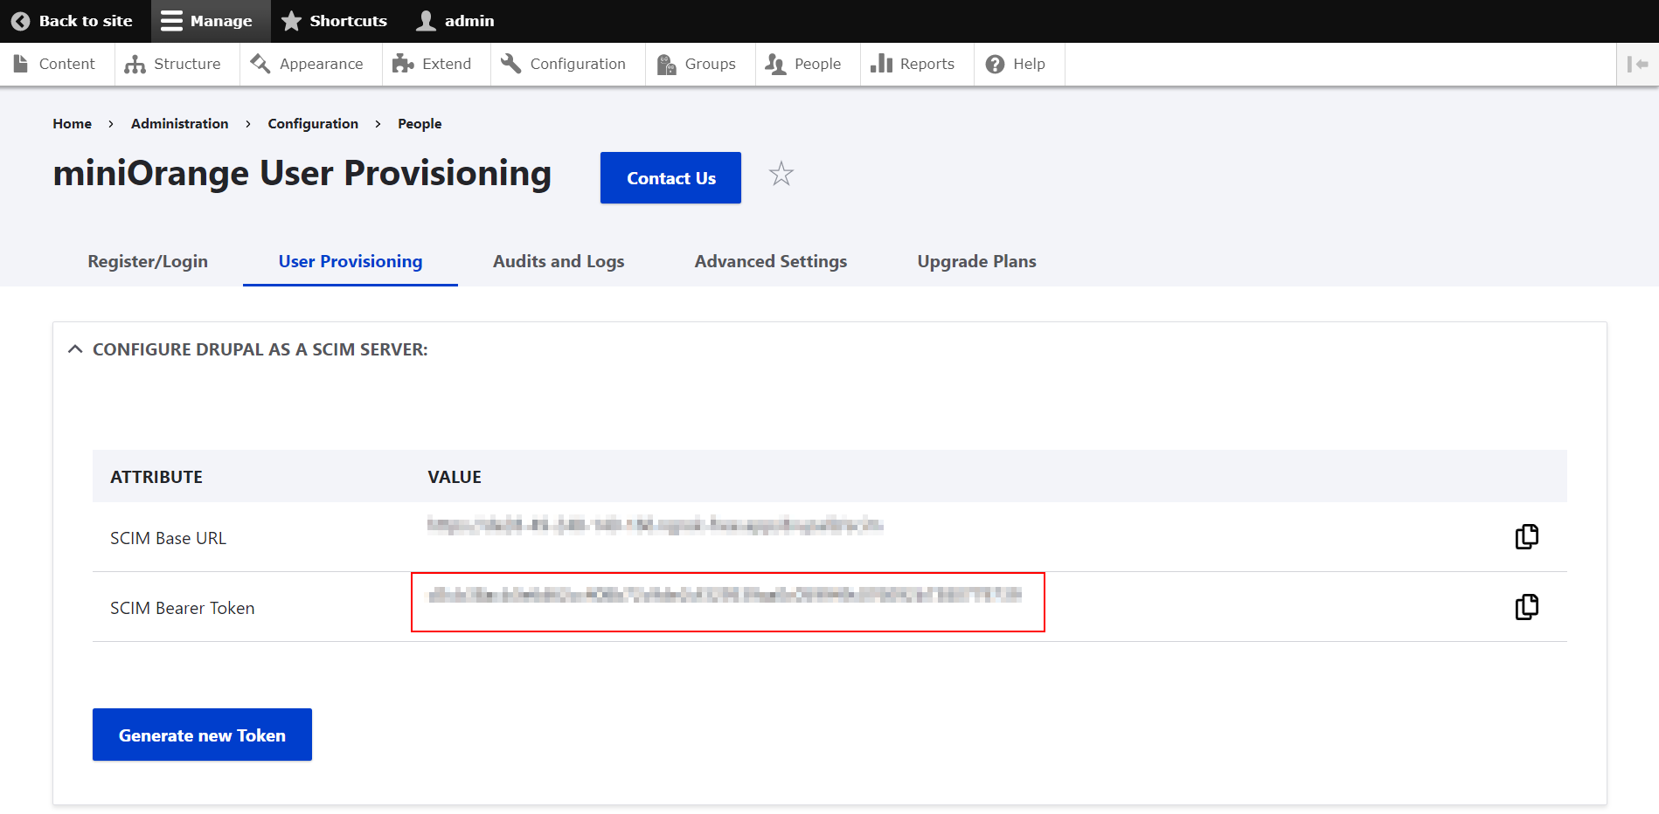
Task: Click the VALUE column header
Action: (455, 477)
